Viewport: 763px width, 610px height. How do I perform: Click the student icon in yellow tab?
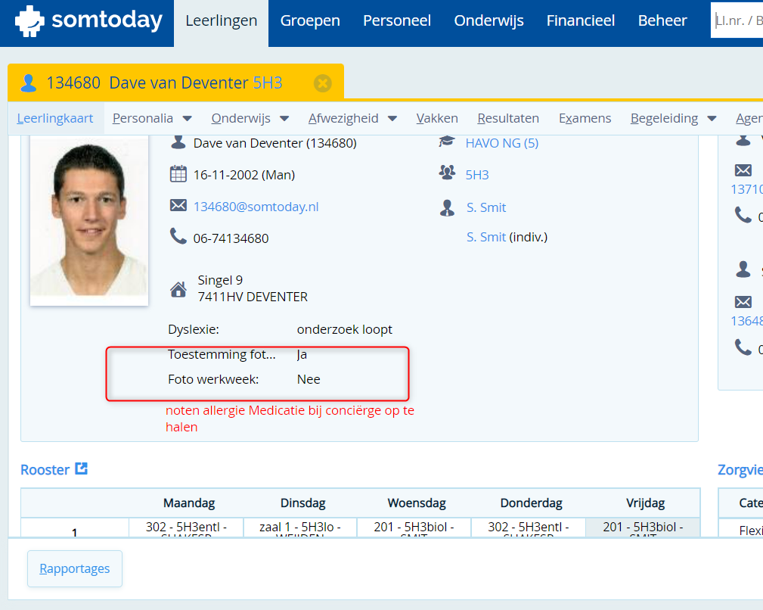pos(29,83)
